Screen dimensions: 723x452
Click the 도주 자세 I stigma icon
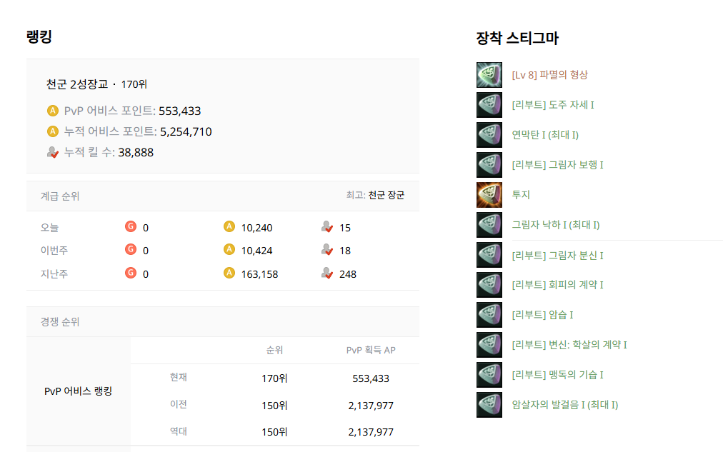coord(489,105)
